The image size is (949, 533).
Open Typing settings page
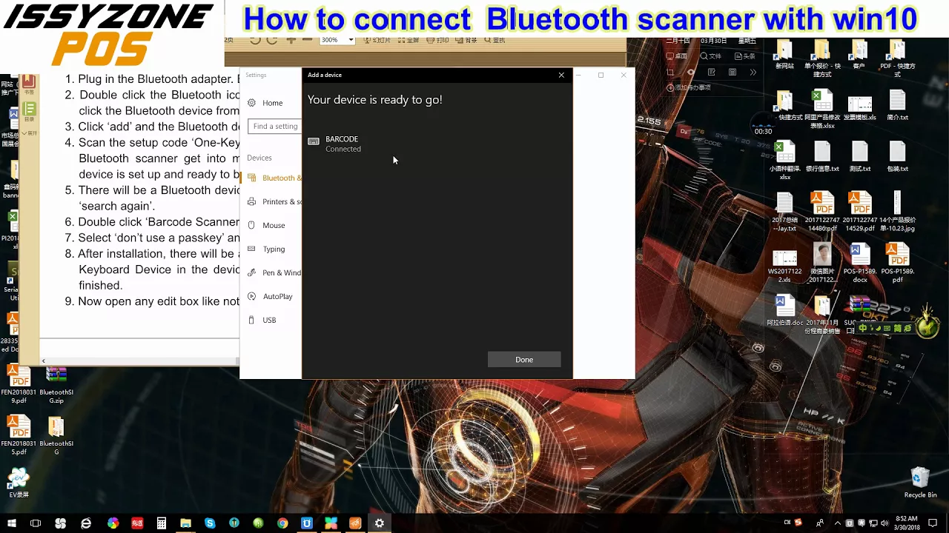[273, 249]
